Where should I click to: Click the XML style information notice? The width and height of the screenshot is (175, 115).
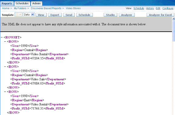pos(74,24)
